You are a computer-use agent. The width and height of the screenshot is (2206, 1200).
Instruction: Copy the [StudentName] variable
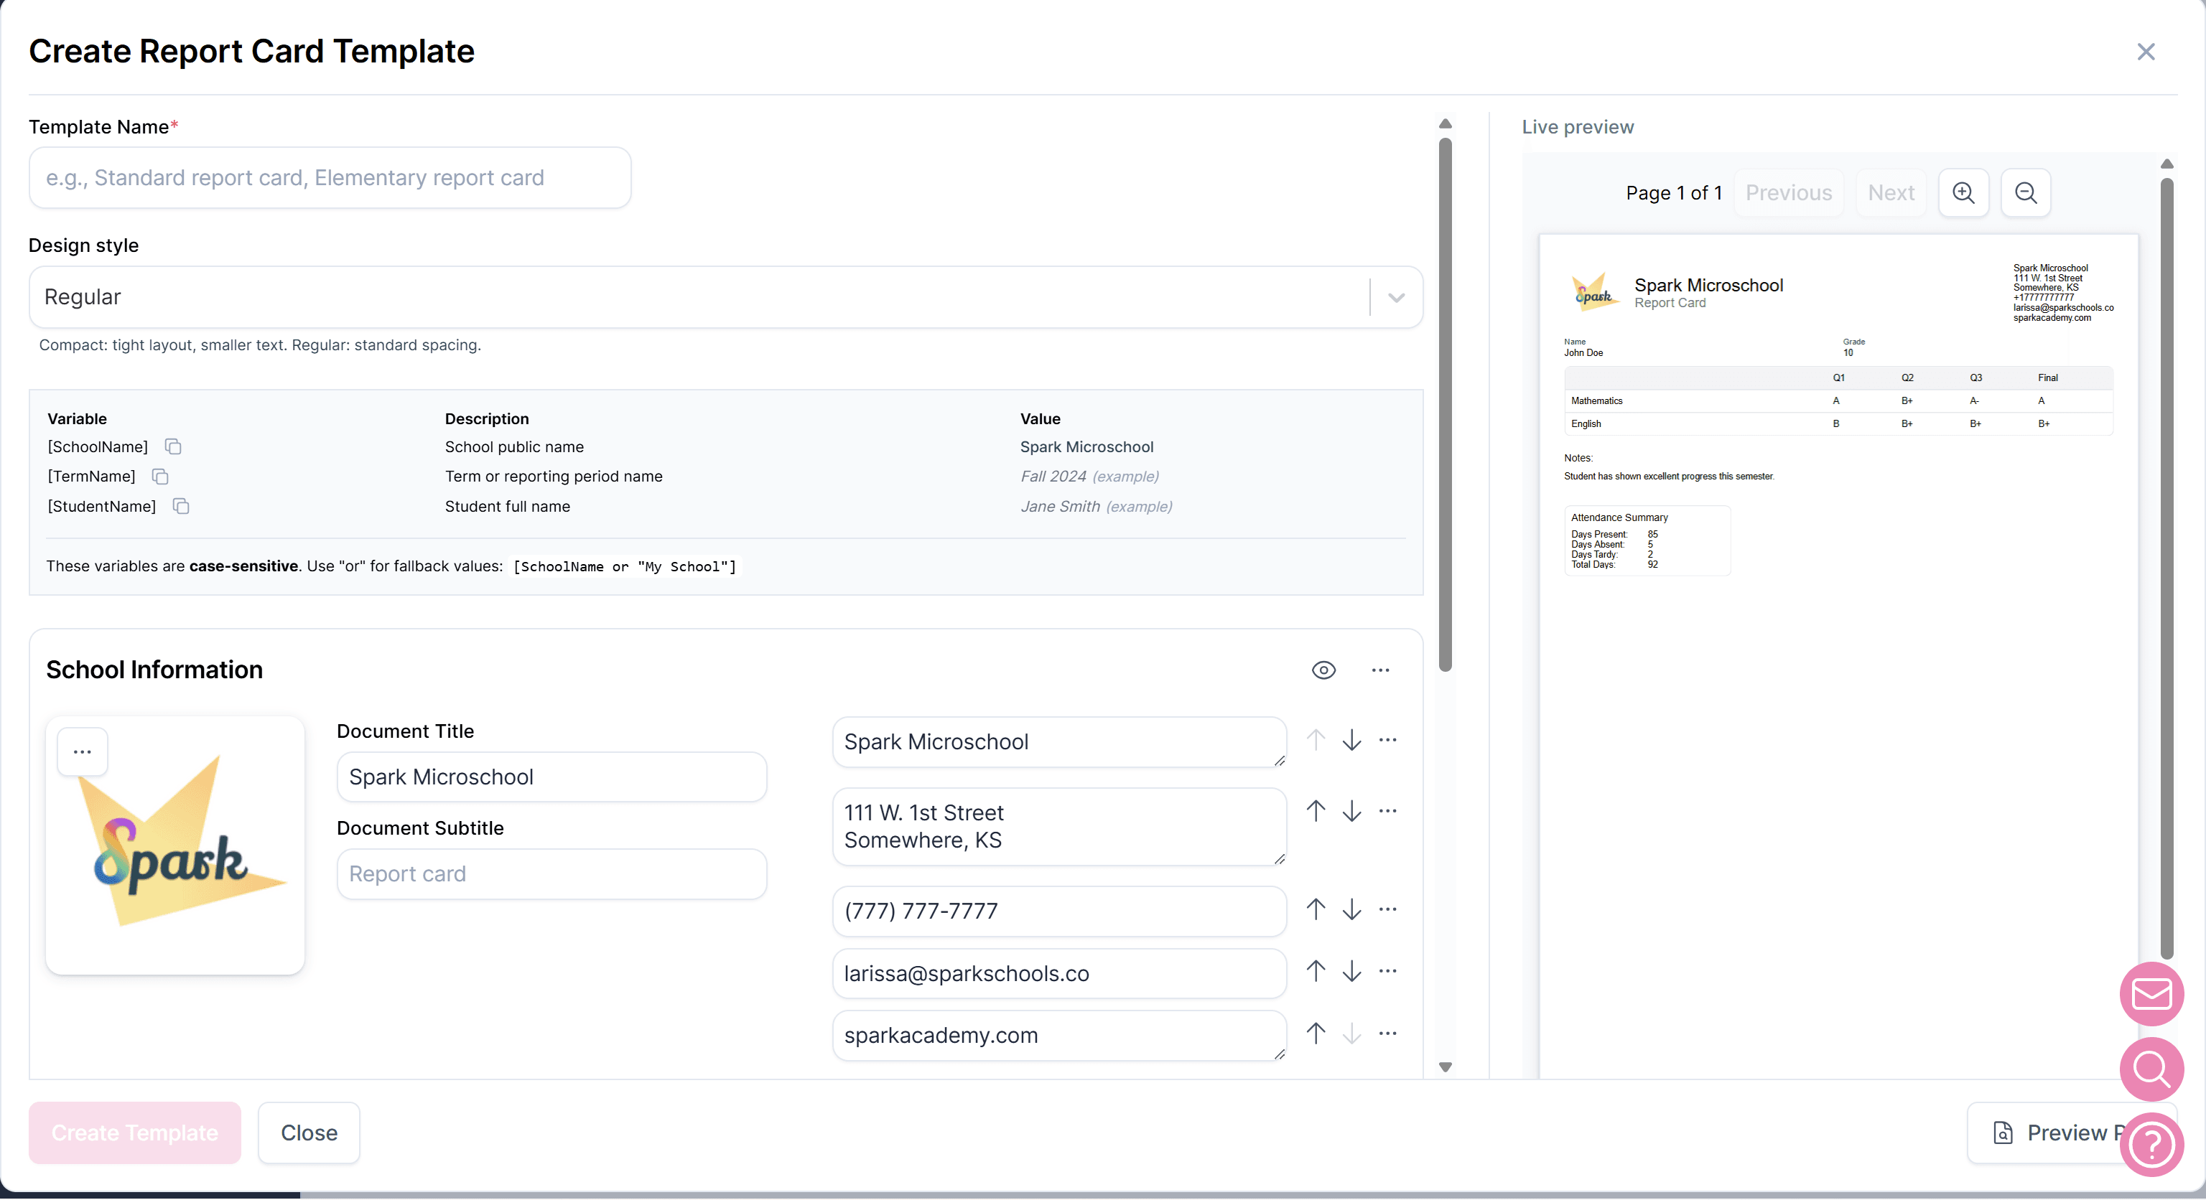(x=181, y=506)
